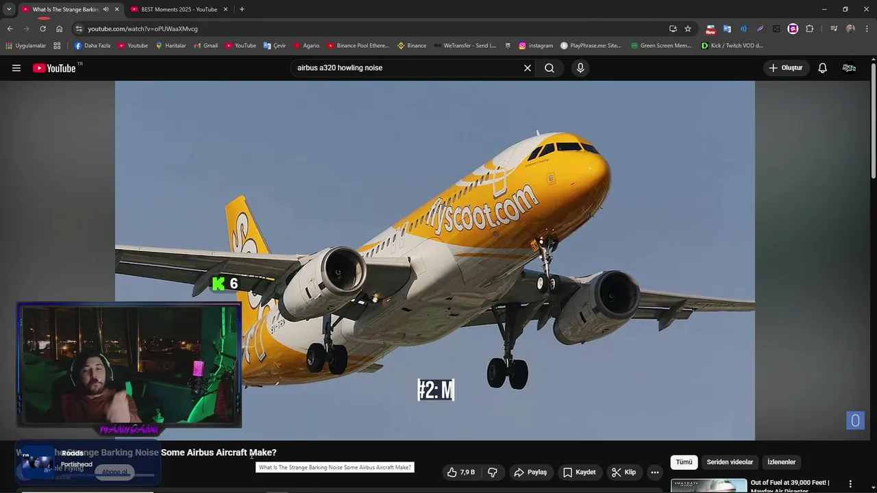The image size is (877, 493).
Task: Select the Tümü filter chip
Action: [x=684, y=462]
